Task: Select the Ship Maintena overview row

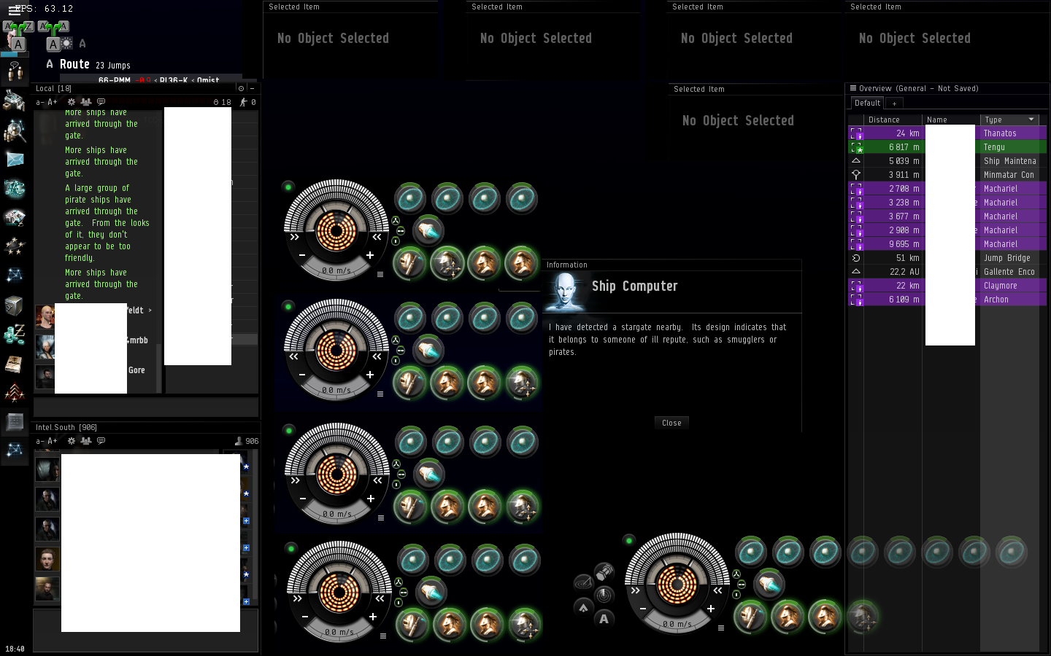Action: coord(947,161)
